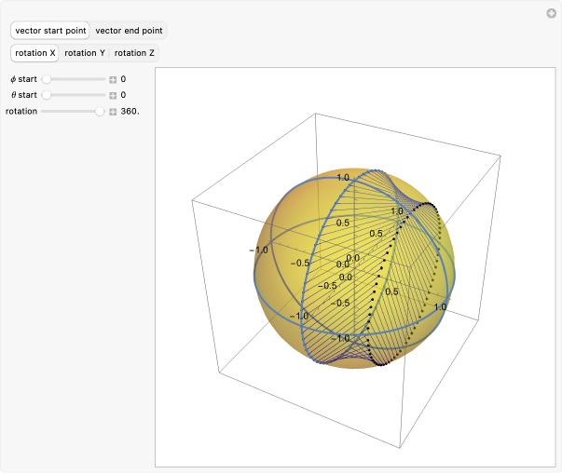Expand the rotation slider controls
The width and height of the screenshot is (562, 474).
(x=113, y=112)
